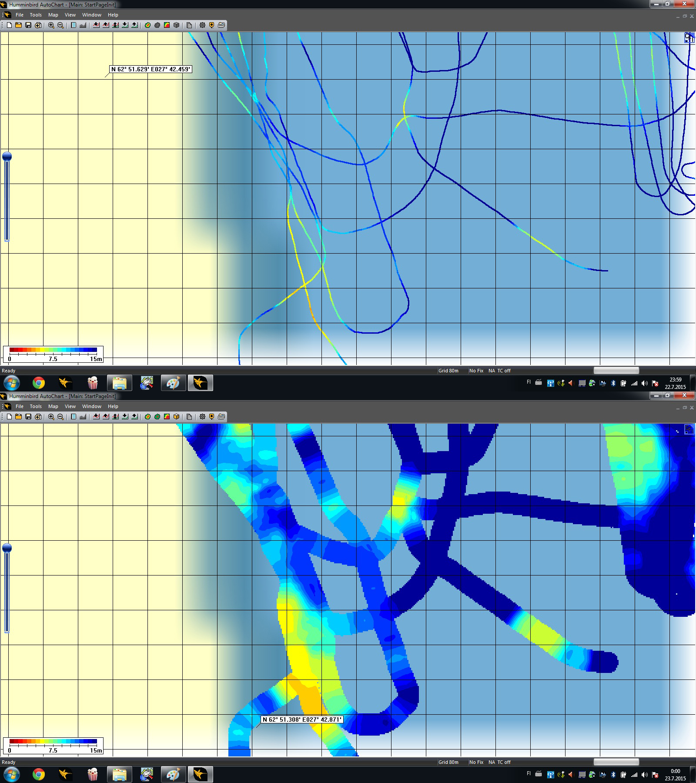This screenshot has height=783, width=696.
Task: Open Google Chrome from the upper taskbar
Action: click(x=39, y=383)
